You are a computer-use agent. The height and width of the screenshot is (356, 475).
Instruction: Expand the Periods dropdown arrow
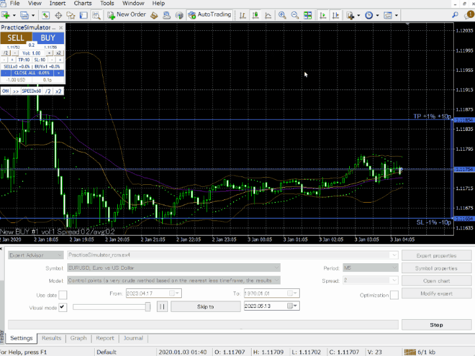tap(377, 15)
